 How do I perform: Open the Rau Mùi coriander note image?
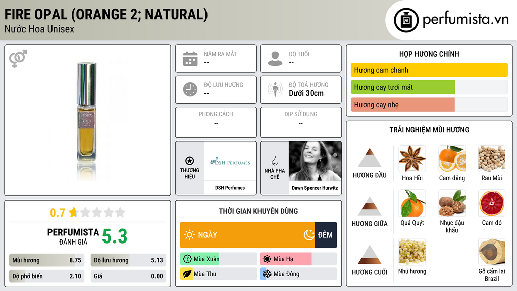click(492, 159)
